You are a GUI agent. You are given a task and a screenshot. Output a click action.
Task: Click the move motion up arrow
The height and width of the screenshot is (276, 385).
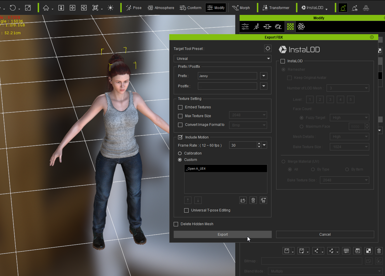[188, 200]
